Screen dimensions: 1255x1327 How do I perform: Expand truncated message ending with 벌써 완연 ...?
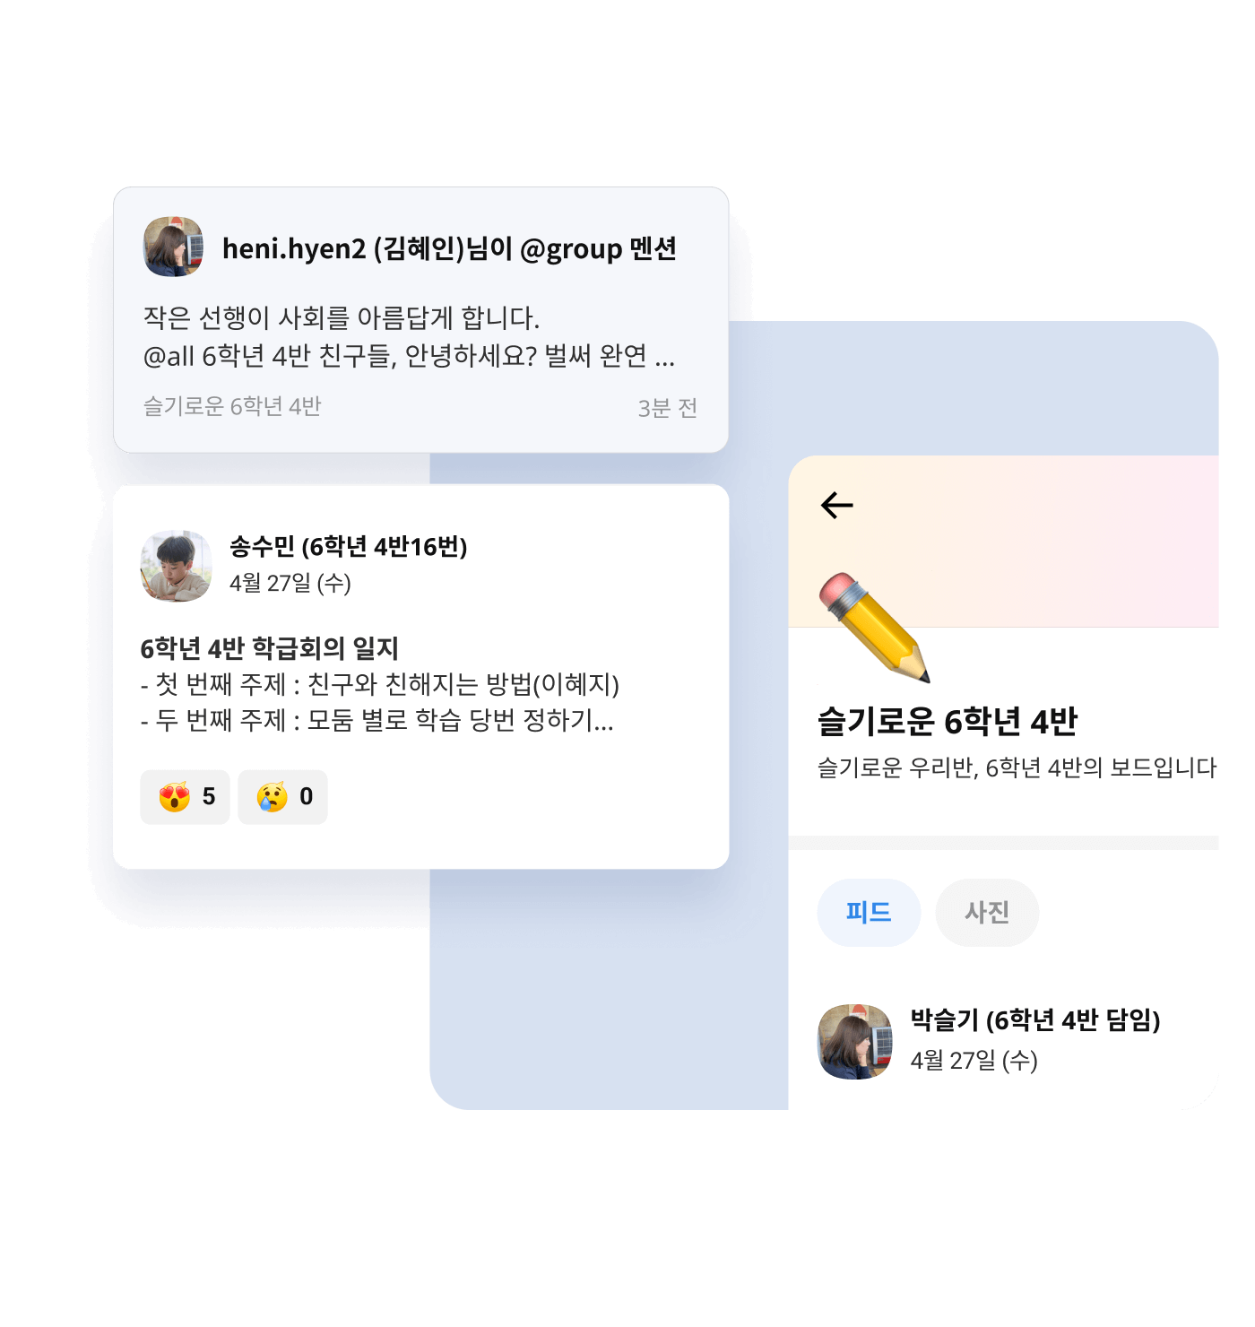click(x=409, y=356)
